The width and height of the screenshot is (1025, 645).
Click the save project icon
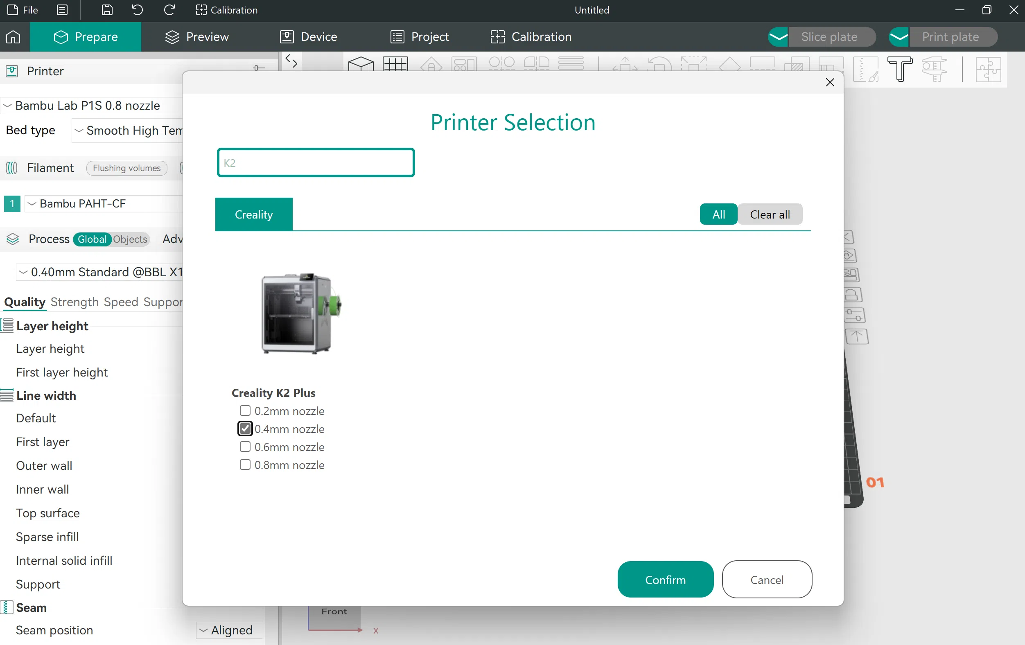click(107, 10)
